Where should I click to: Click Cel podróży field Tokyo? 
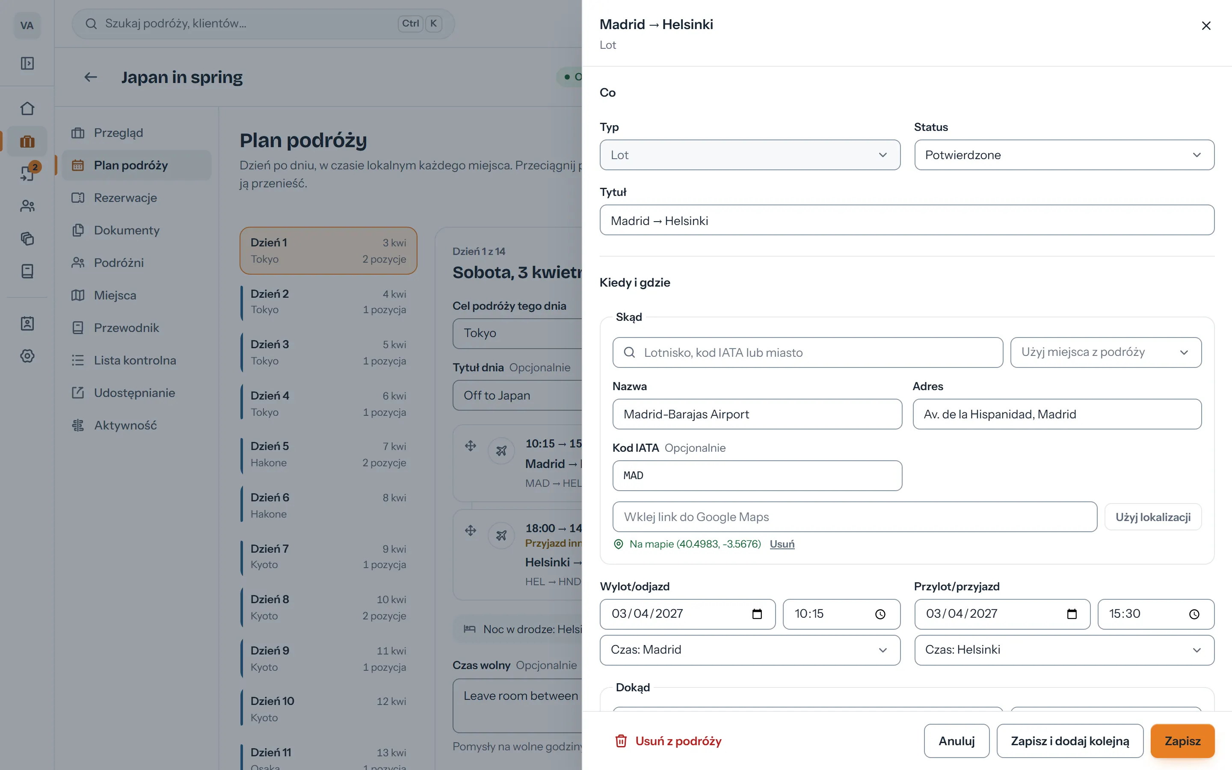517,333
